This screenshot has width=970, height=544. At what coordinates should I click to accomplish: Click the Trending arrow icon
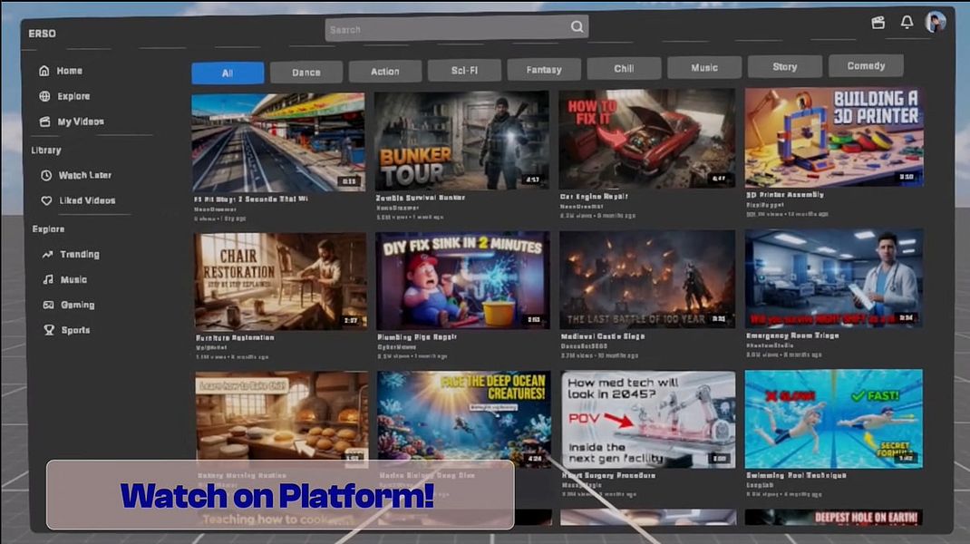48,255
